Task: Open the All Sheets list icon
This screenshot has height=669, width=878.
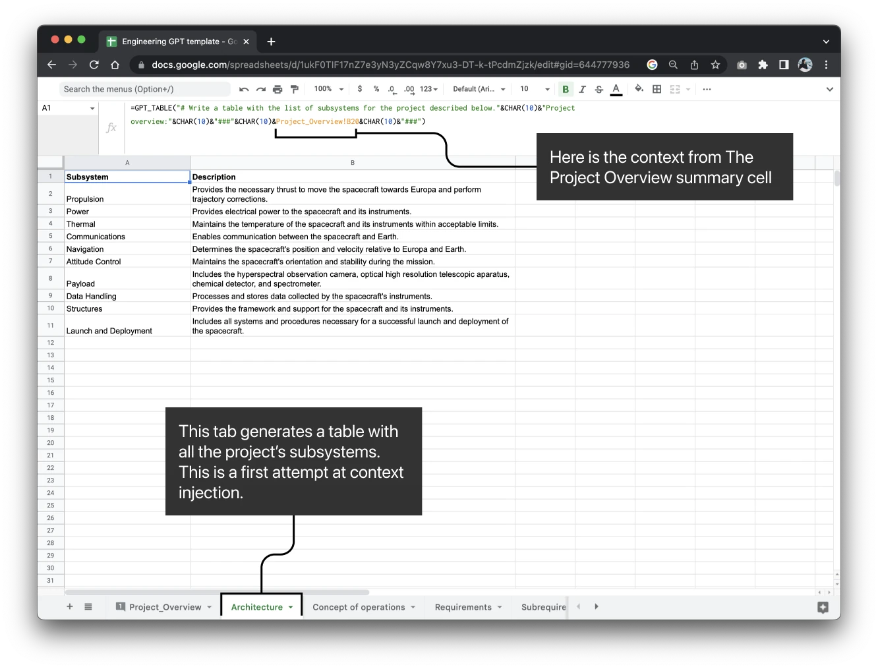Action: pos(88,606)
